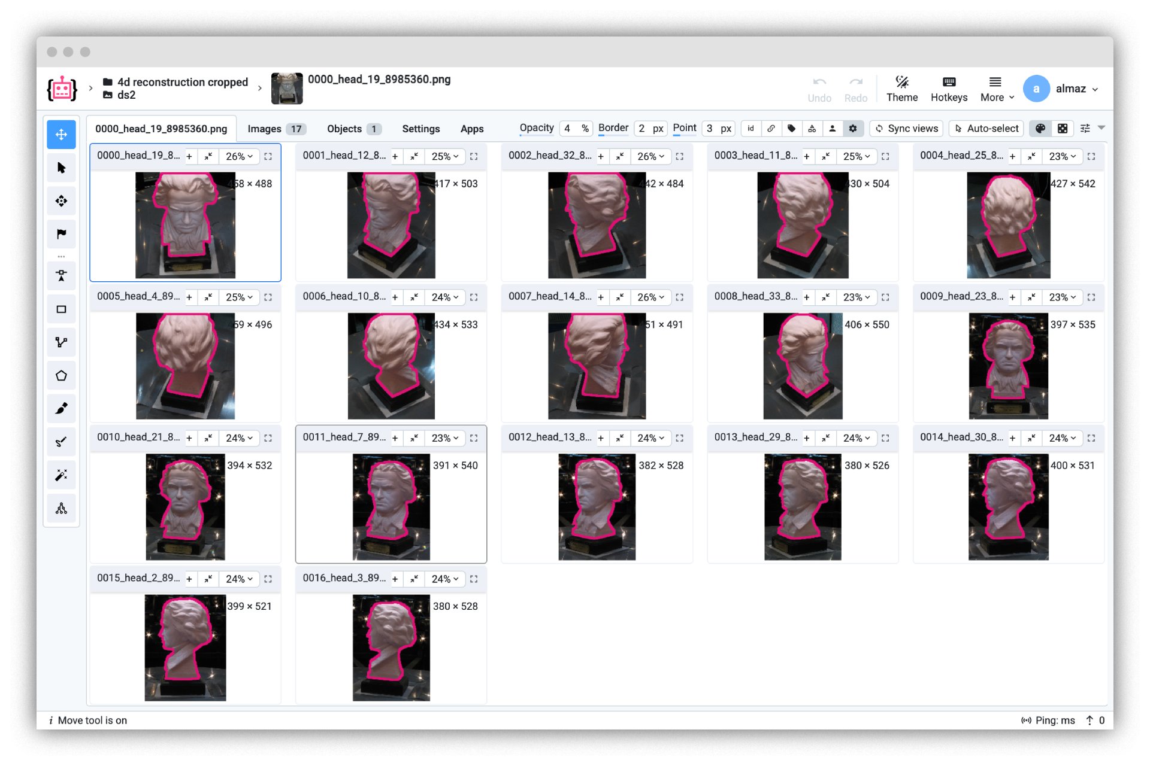
Task: Open Hotkeys keyboard panel
Action: pos(949,89)
